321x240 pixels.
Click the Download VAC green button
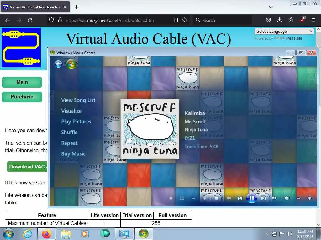[x=27, y=167]
